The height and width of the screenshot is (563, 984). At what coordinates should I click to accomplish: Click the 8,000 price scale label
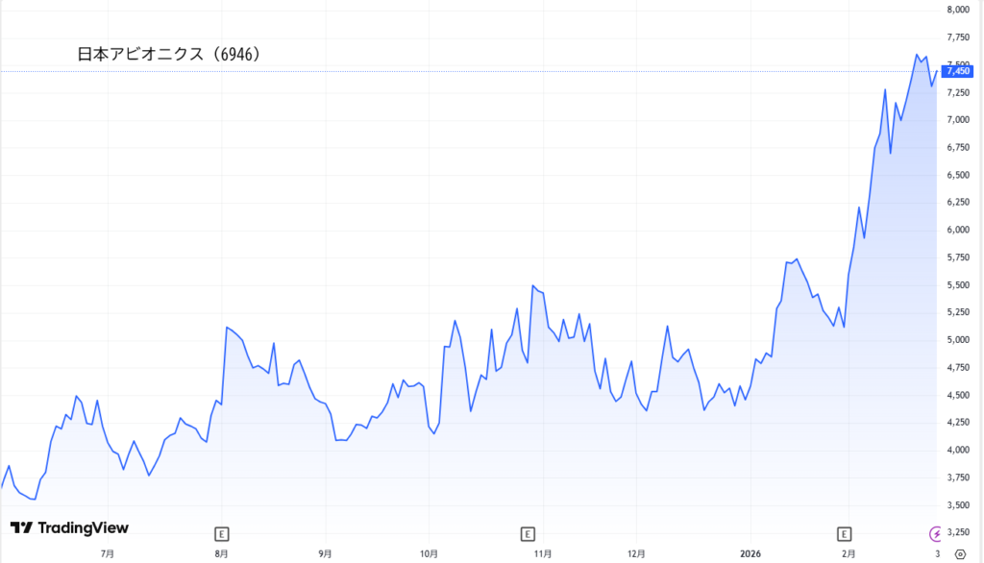[x=958, y=10]
